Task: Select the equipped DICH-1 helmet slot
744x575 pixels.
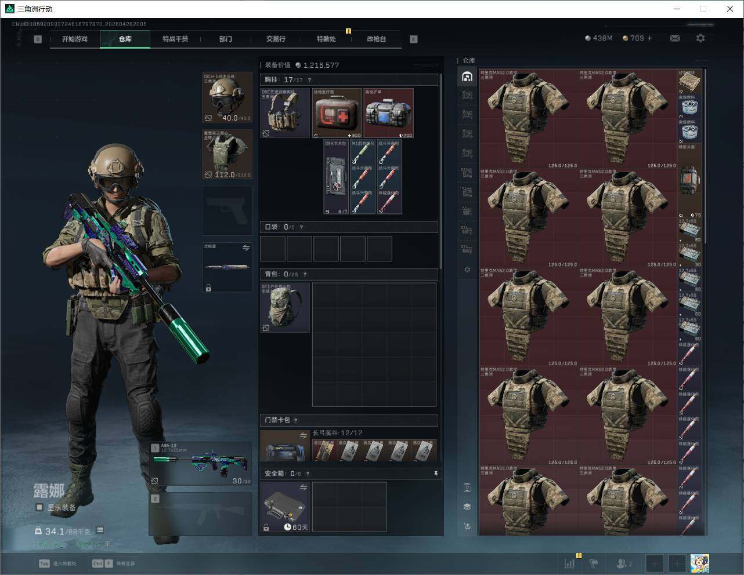Action: tap(227, 98)
